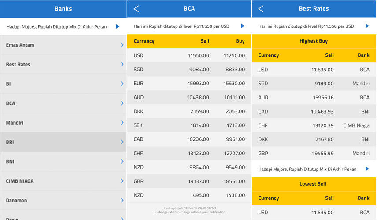This screenshot has height=220, width=377.
Task: Open headline 'Hadapi Majors' in Banks panel
Action: [56, 27]
